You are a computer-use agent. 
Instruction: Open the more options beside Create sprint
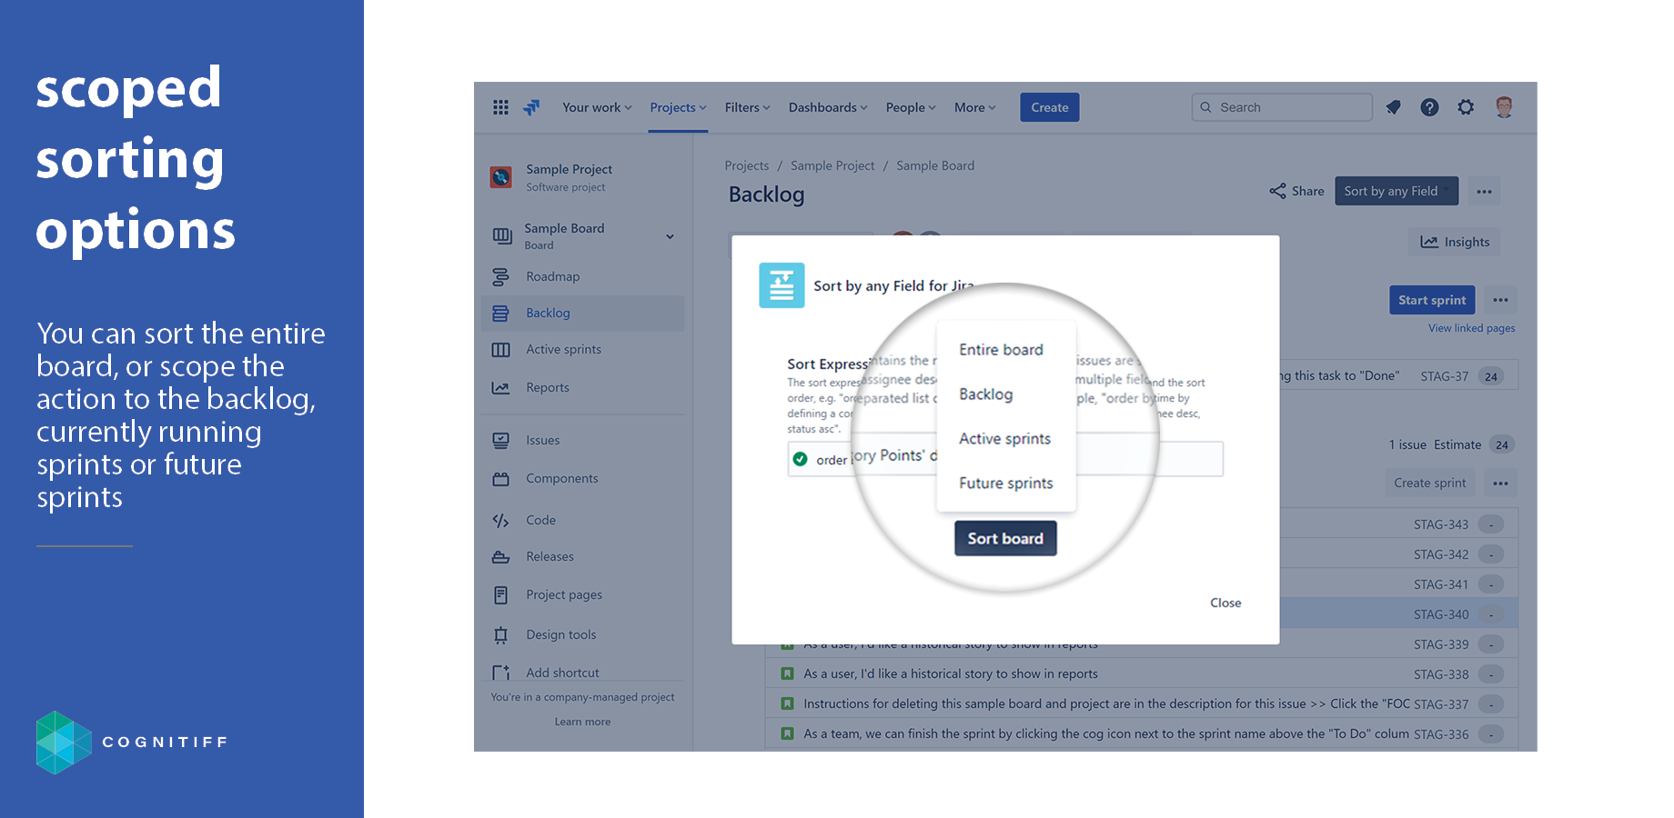(x=1500, y=483)
